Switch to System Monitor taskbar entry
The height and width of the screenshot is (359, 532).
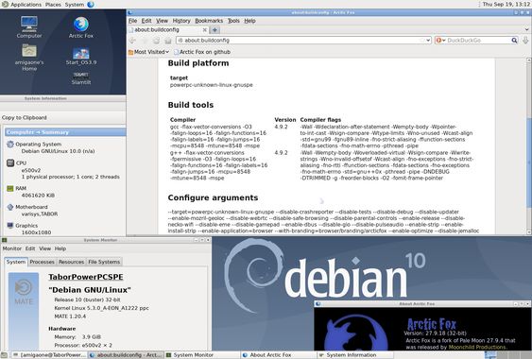tap(202, 355)
